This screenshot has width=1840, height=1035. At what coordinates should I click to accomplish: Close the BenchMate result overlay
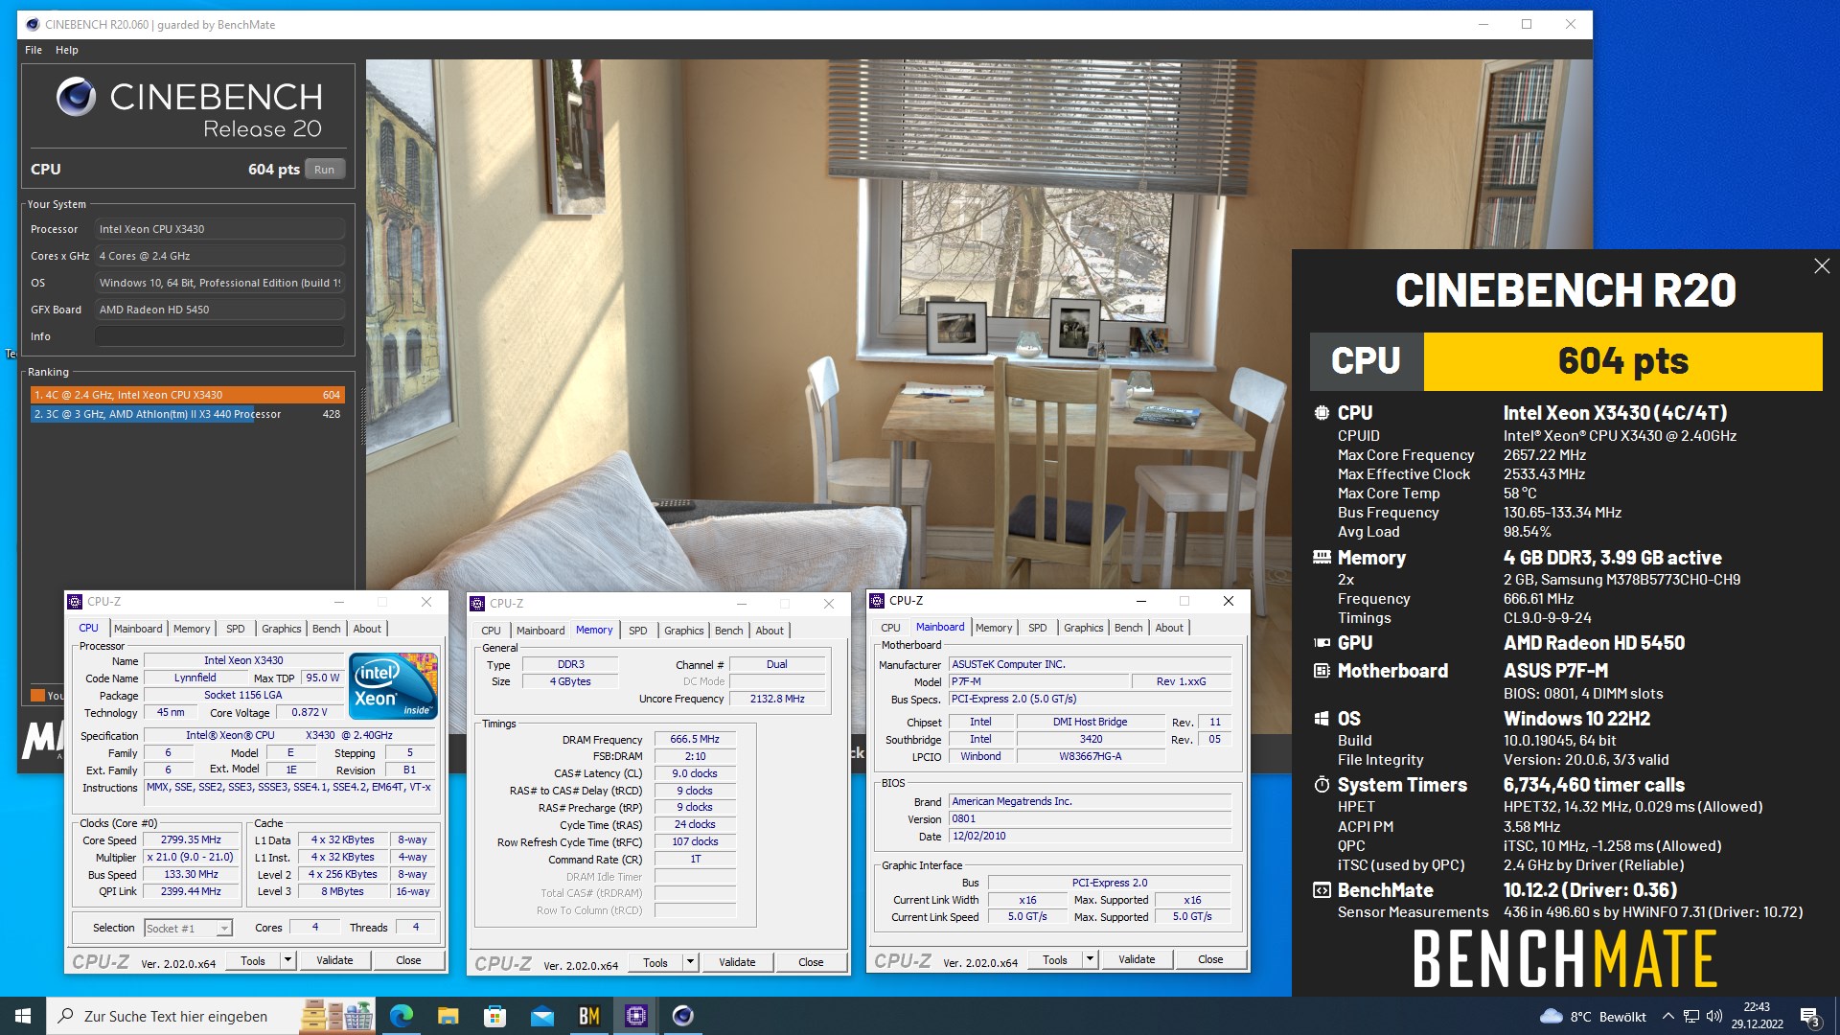1822,266
